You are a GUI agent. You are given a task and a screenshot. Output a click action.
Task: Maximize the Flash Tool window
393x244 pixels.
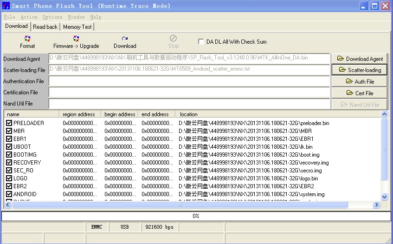coord(375,6)
